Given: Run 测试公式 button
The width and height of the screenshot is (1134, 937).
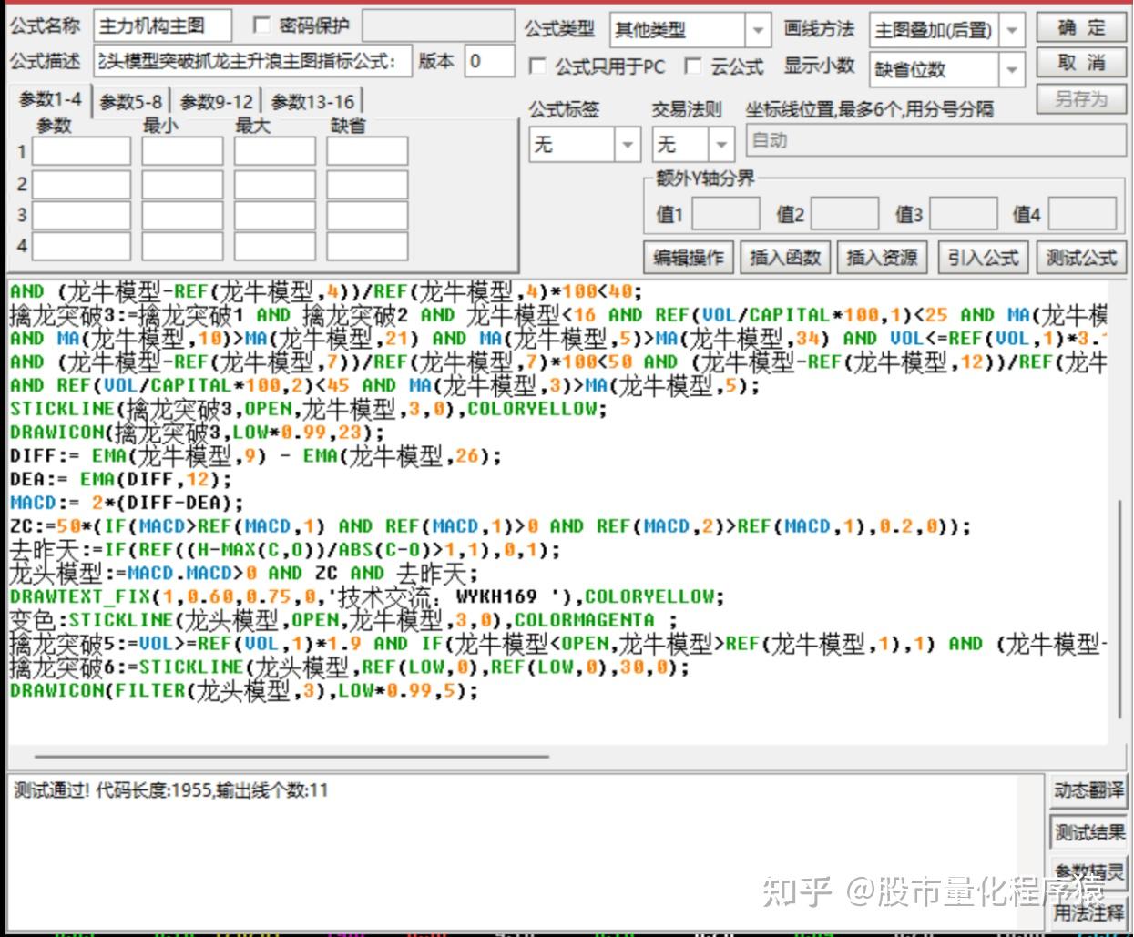Looking at the screenshot, I should pos(1081,258).
